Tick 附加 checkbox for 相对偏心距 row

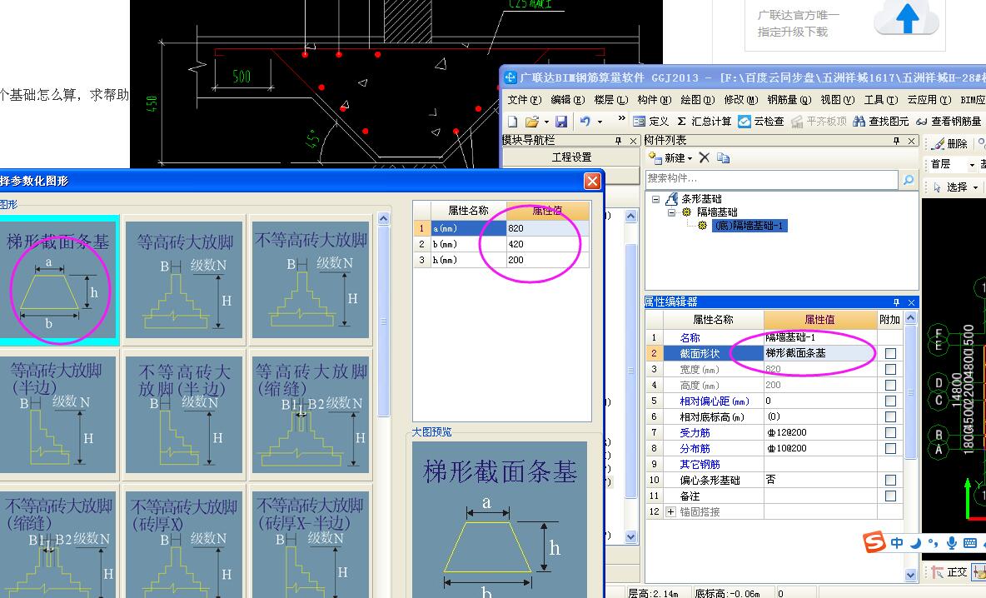890,401
